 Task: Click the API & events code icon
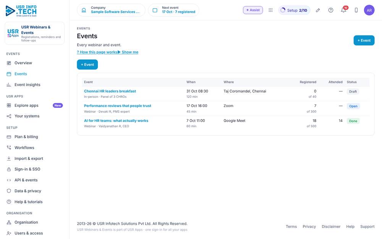[x=9, y=180]
